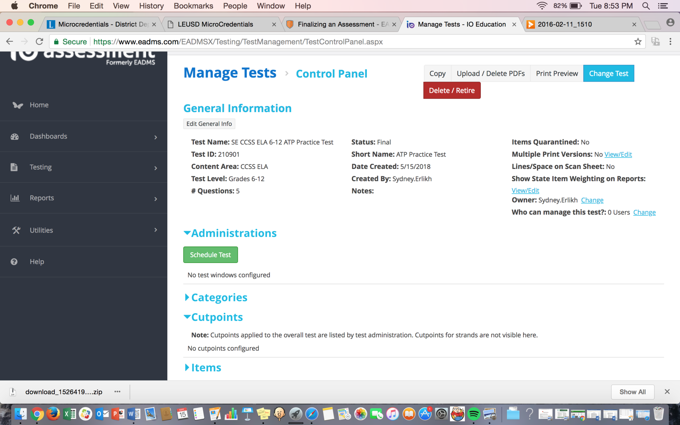
Task: Open download zip file options menu
Action: pos(117,392)
